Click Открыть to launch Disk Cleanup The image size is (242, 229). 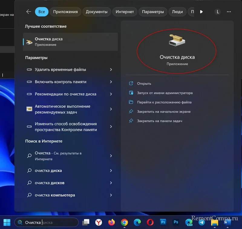click(x=144, y=84)
